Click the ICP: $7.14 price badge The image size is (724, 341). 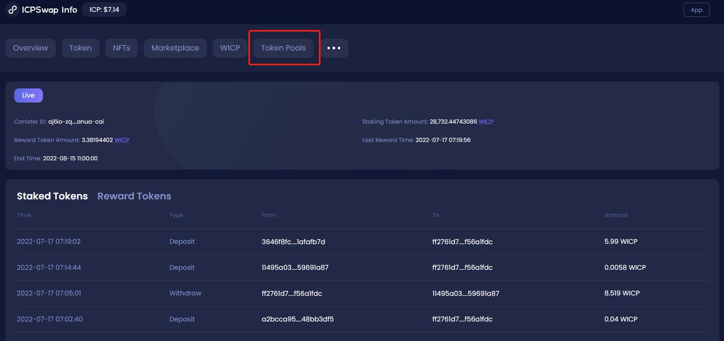[x=104, y=10]
